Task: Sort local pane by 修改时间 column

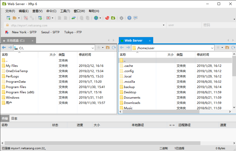Action: (x=96, y=55)
